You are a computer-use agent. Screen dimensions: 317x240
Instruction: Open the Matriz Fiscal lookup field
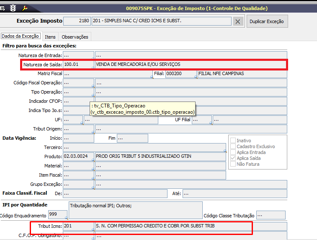coord(108,73)
